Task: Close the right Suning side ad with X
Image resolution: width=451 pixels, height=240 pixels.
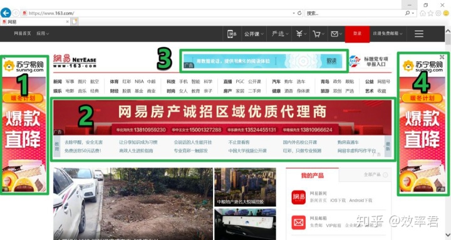Action: pos(442,57)
